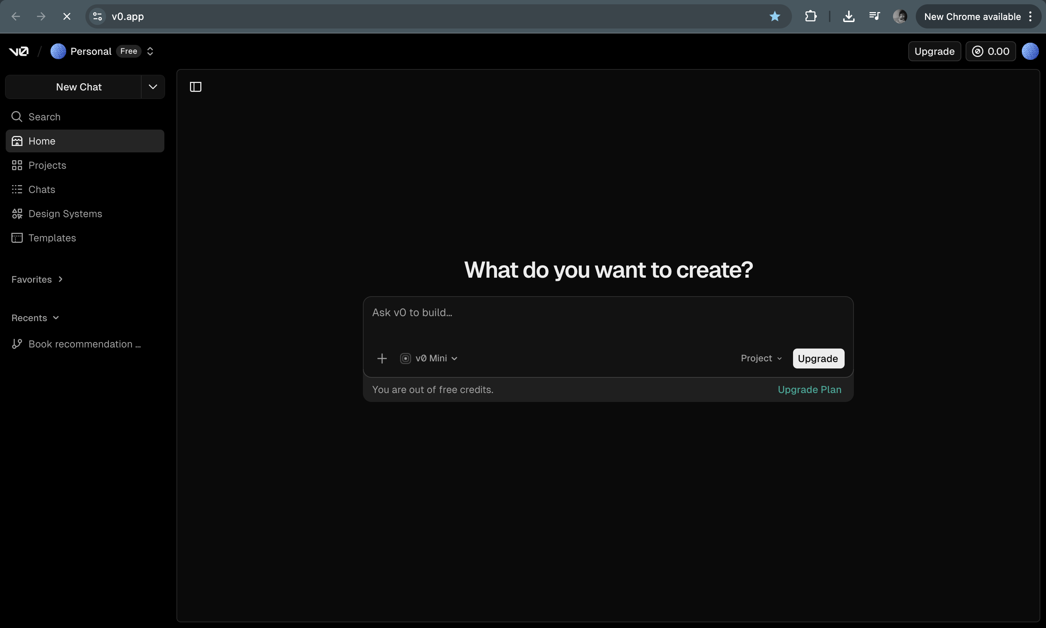
Task: Browse Templates from the sidebar
Action: [52, 238]
